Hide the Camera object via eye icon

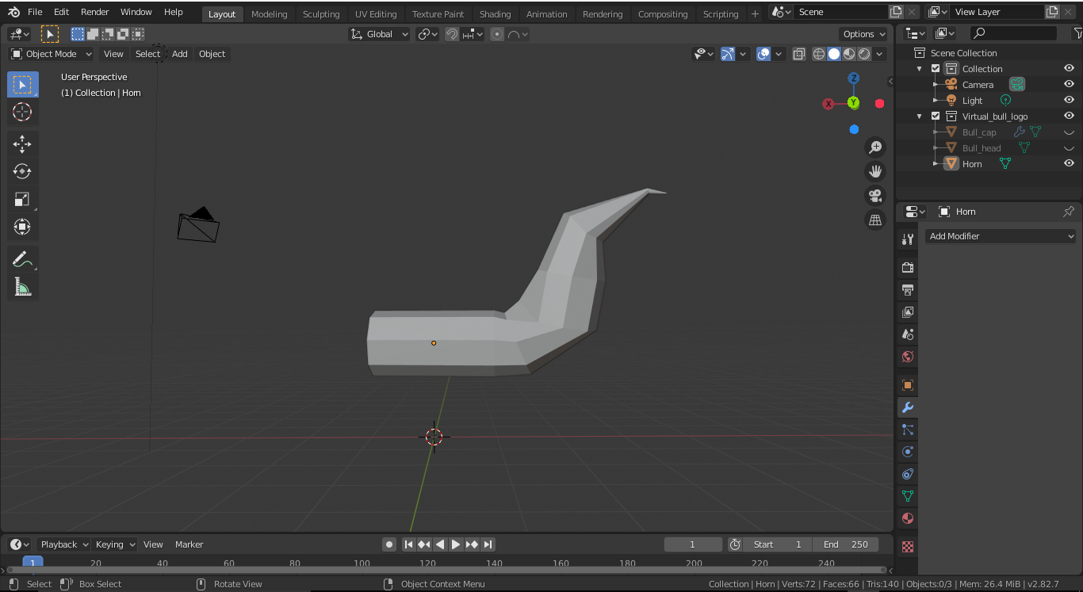coord(1069,85)
